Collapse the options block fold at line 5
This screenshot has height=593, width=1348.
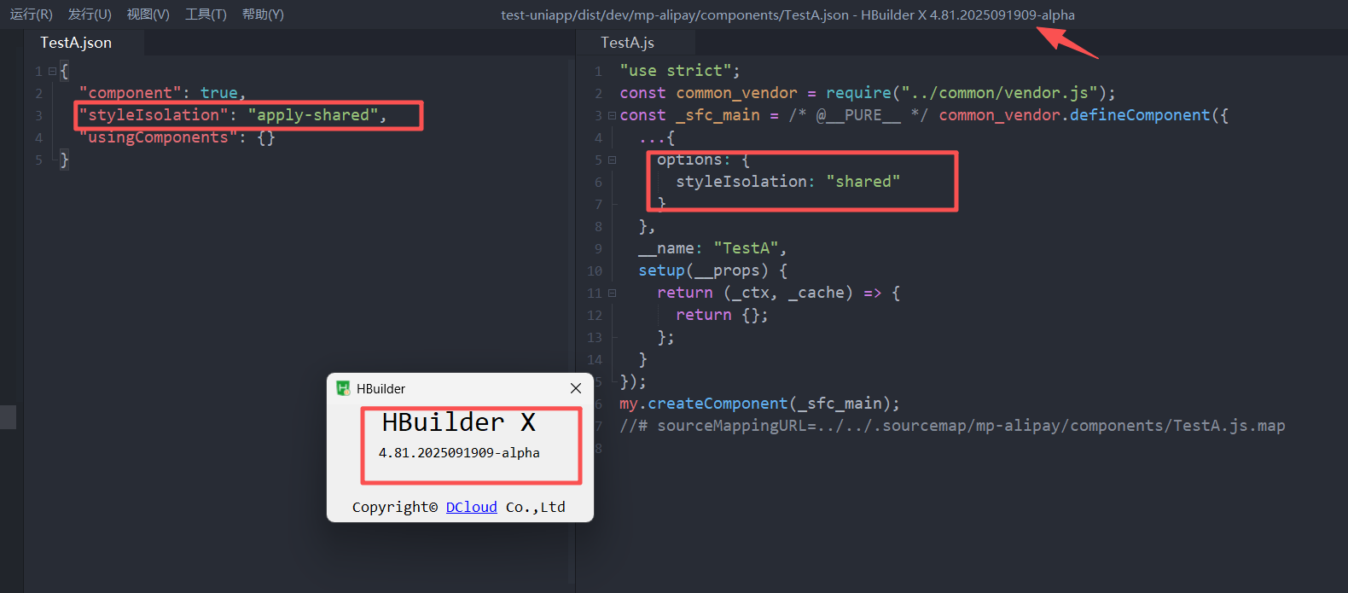point(612,160)
